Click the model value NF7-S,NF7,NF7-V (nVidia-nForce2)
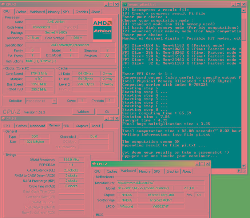 (x=144, y=188)
